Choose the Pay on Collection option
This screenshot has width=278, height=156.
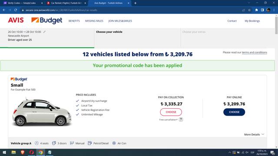pyautogui.click(x=171, y=112)
